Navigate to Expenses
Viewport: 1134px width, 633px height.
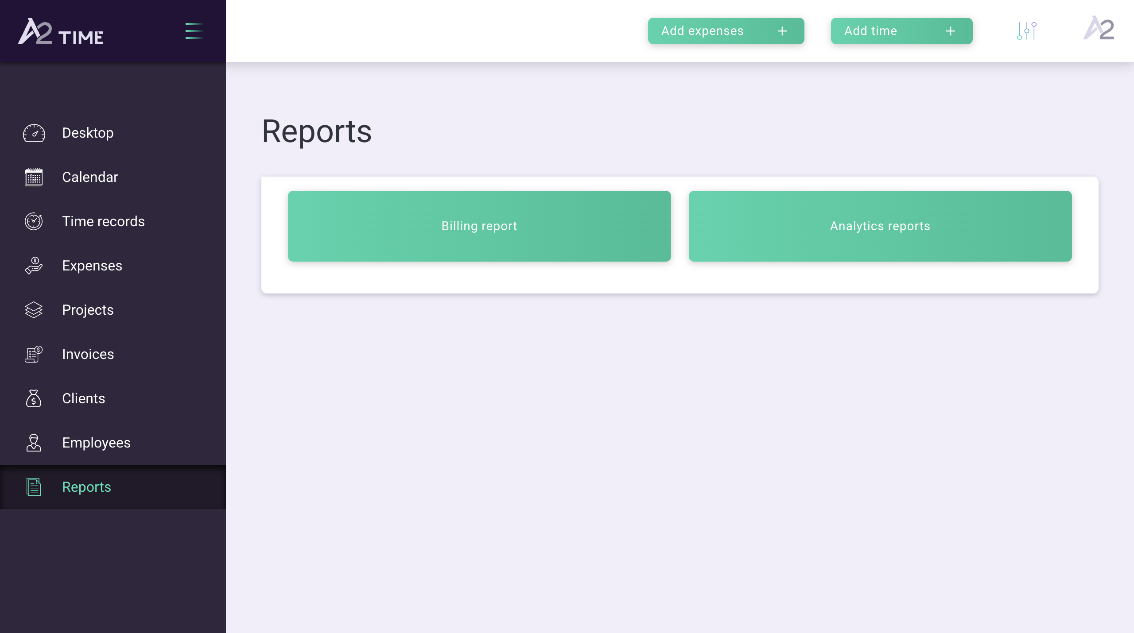click(x=113, y=266)
